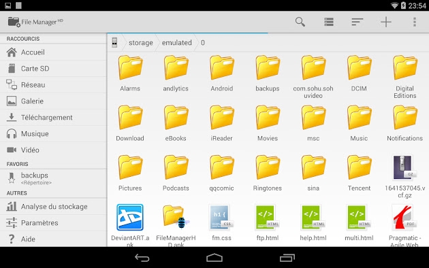Tap the plus icon to create new
429x268 pixels.
pos(386,22)
